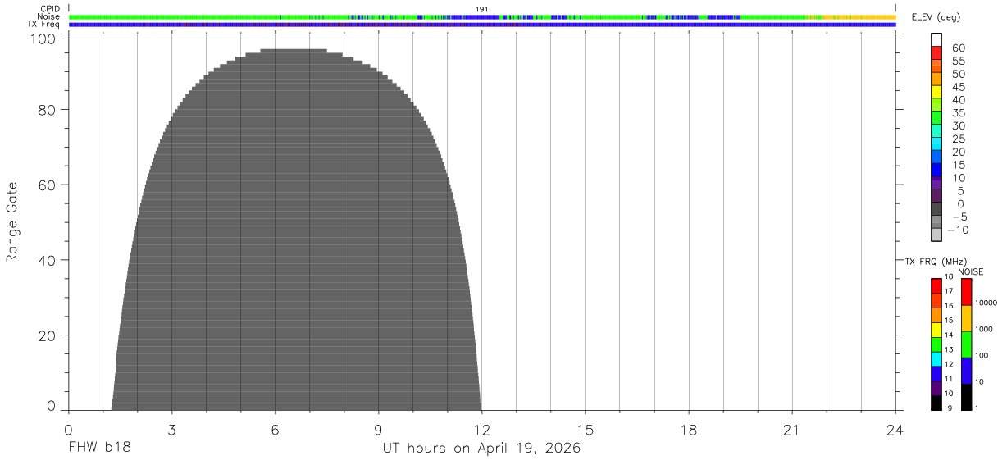Click the y-axis tick label 20
1007x465 pixels.
[47, 335]
